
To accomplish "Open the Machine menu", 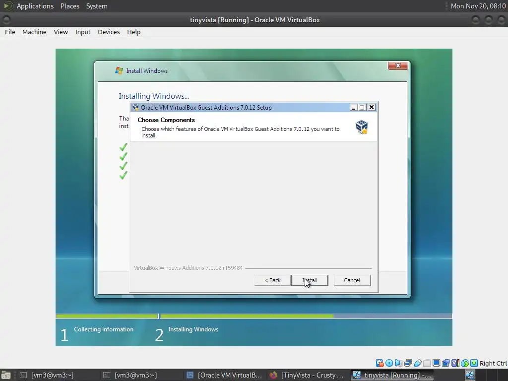I will pyautogui.click(x=34, y=32).
